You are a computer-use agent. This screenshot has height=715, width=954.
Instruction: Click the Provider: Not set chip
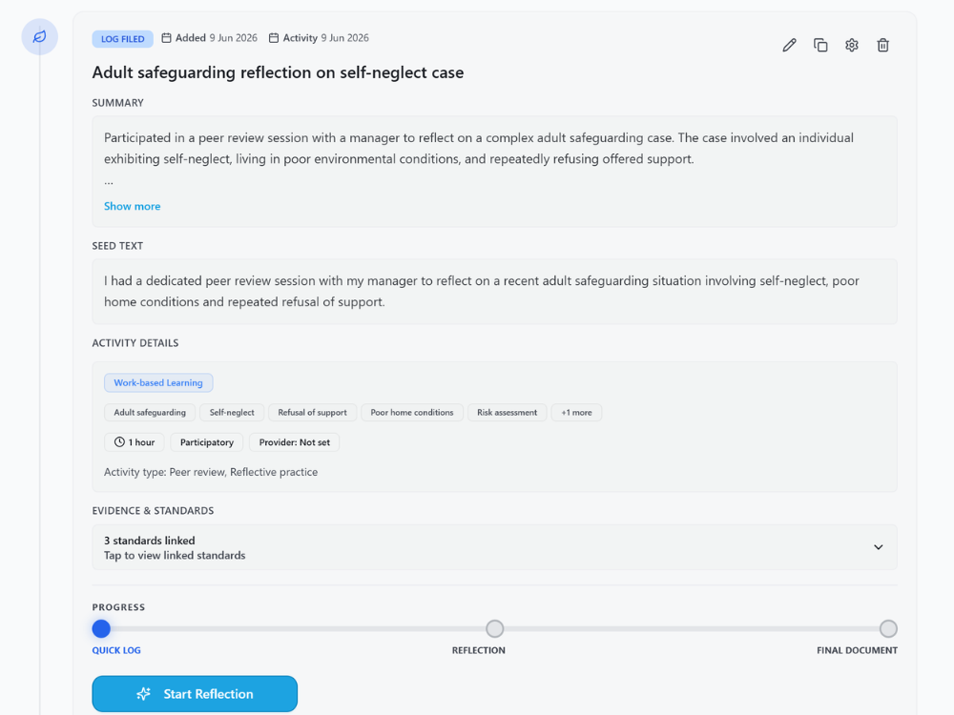[295, 442]
